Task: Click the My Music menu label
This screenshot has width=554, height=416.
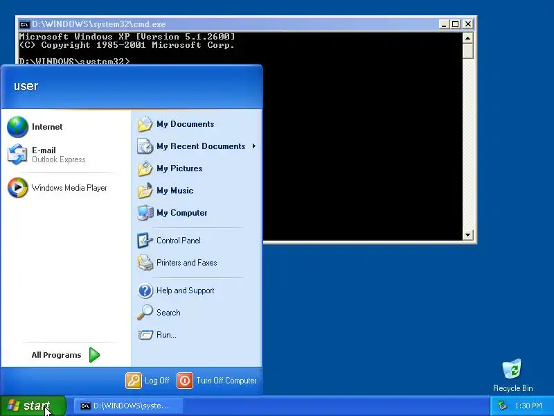Action: (x=175, y=191)
